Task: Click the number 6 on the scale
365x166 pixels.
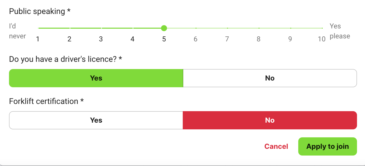Action: 195,39
